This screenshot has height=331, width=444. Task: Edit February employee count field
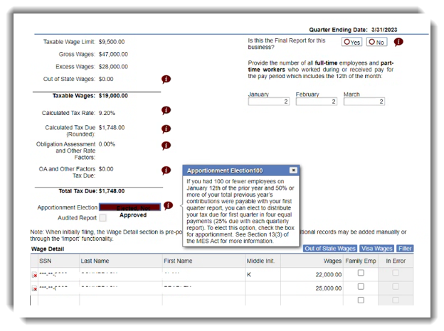click(x=317, y=102)
